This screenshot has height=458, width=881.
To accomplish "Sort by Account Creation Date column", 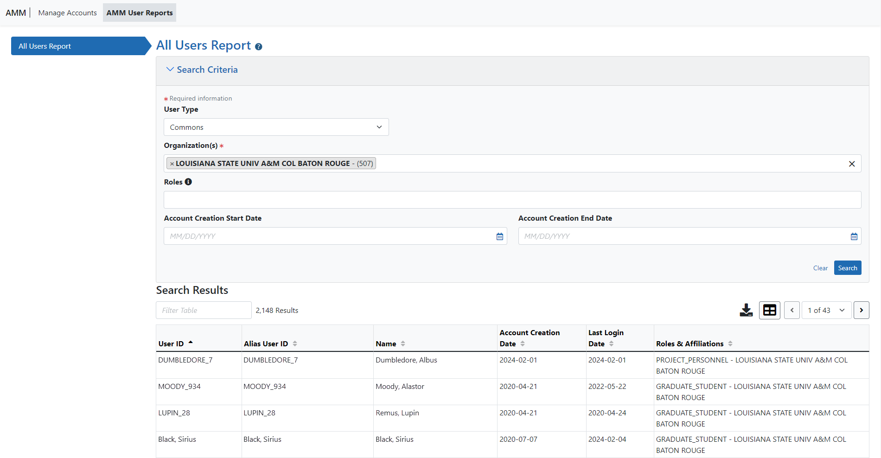I will pyautogui.click(x=523, y=343).
